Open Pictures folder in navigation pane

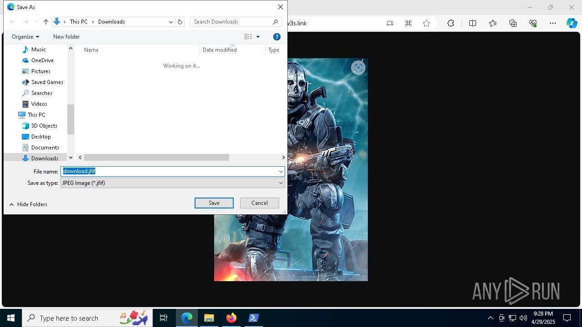(x=40, y=71)
